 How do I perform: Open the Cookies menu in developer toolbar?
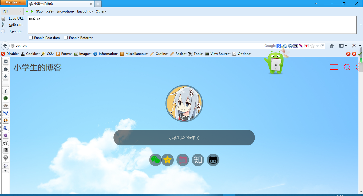(x=33, y=54)
